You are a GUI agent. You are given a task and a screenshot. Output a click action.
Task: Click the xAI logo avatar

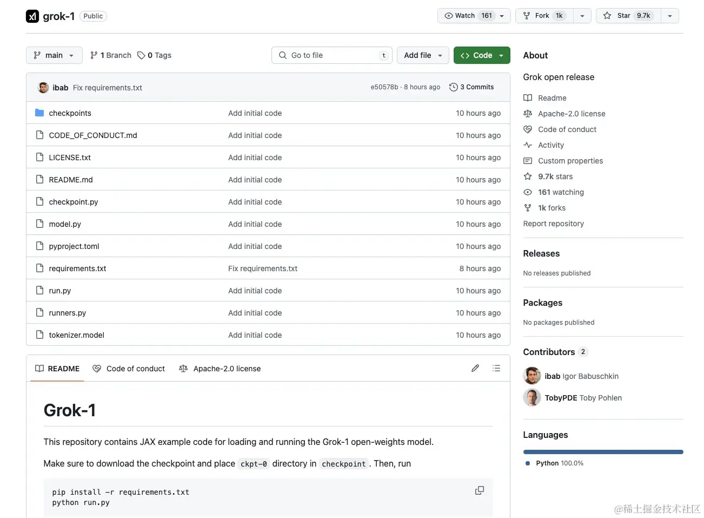pyautogui.click(x=32, y=16)
